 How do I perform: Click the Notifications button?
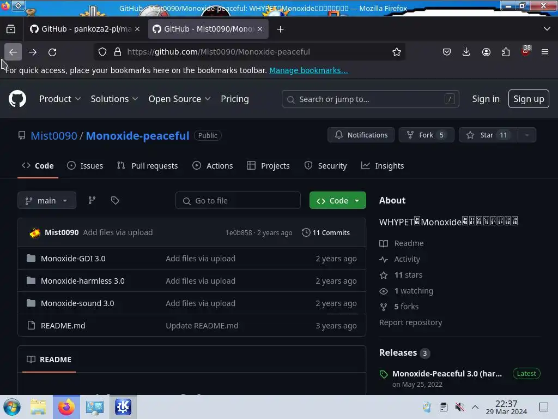click(x=361, y=135)
